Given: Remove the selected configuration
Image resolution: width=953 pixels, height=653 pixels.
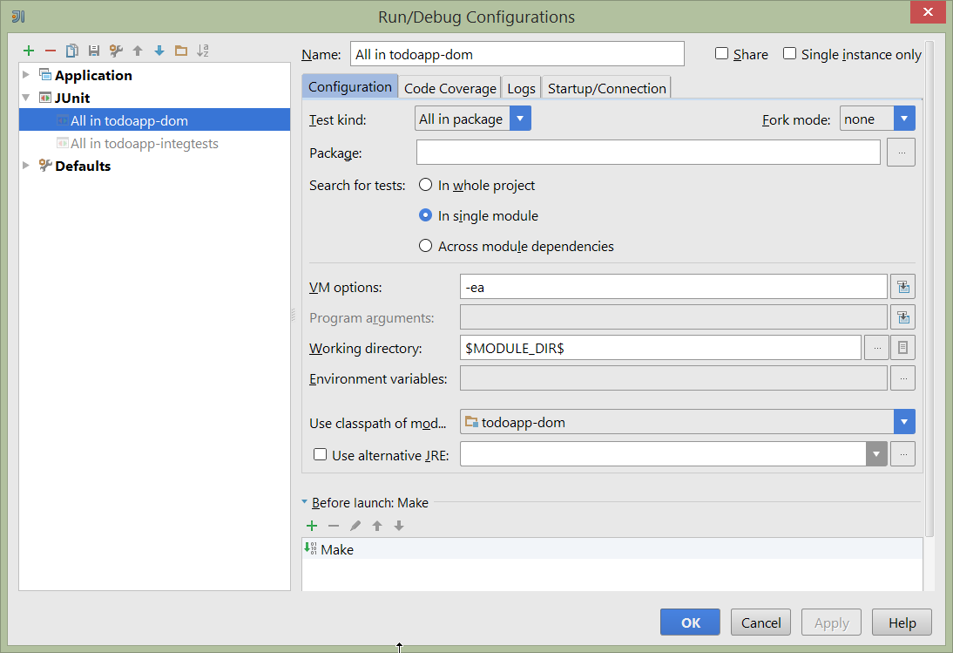Looking at the screenshot, I should point(50,51).
